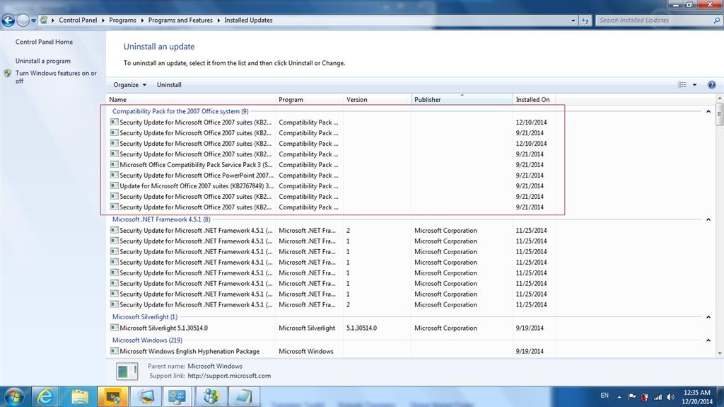Sort by the Program column header
The width and height of the screenshot is (724, 407).
coord(310,99)
